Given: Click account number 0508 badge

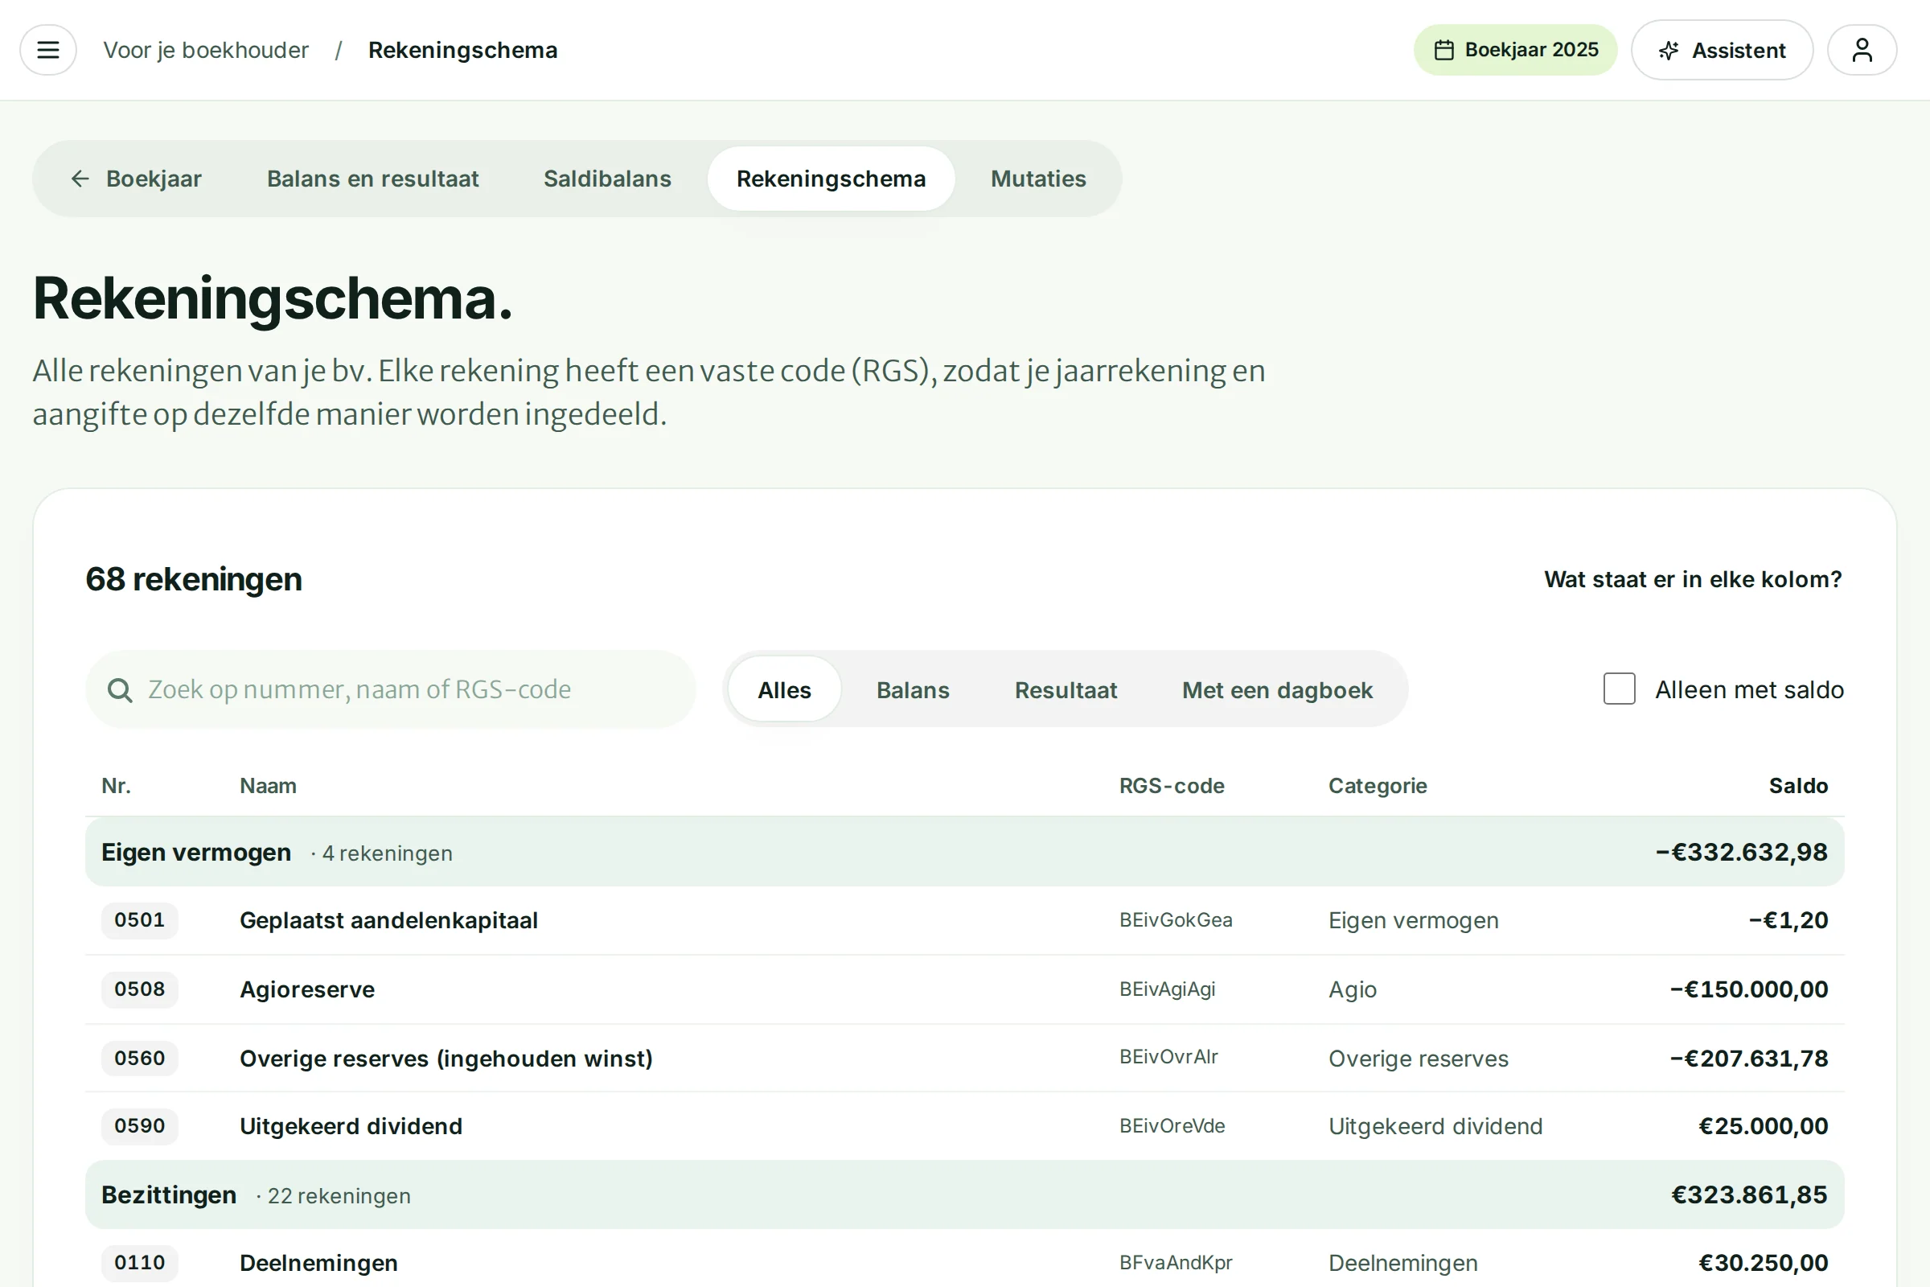Looking at the screenshot, I should tap(139, 989).
